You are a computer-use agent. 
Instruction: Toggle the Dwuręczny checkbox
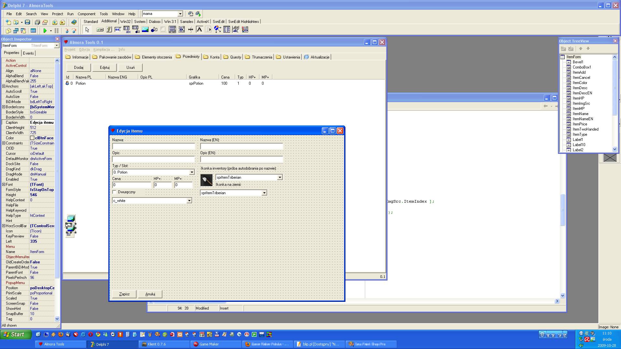[x=114, y=192]
